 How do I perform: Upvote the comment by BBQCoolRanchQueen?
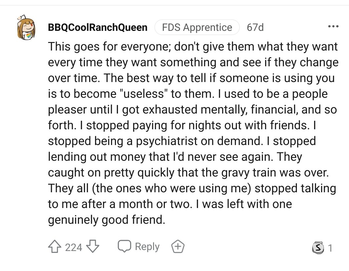coord(55,247)
